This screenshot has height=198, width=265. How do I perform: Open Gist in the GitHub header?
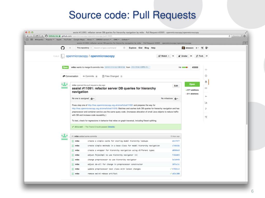pos(140,48)
